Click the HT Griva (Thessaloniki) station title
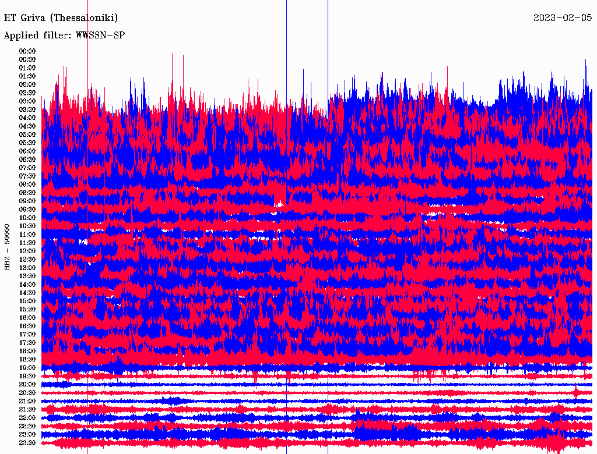This screenshot has height=454, width=597. click(x=61, y=17)
